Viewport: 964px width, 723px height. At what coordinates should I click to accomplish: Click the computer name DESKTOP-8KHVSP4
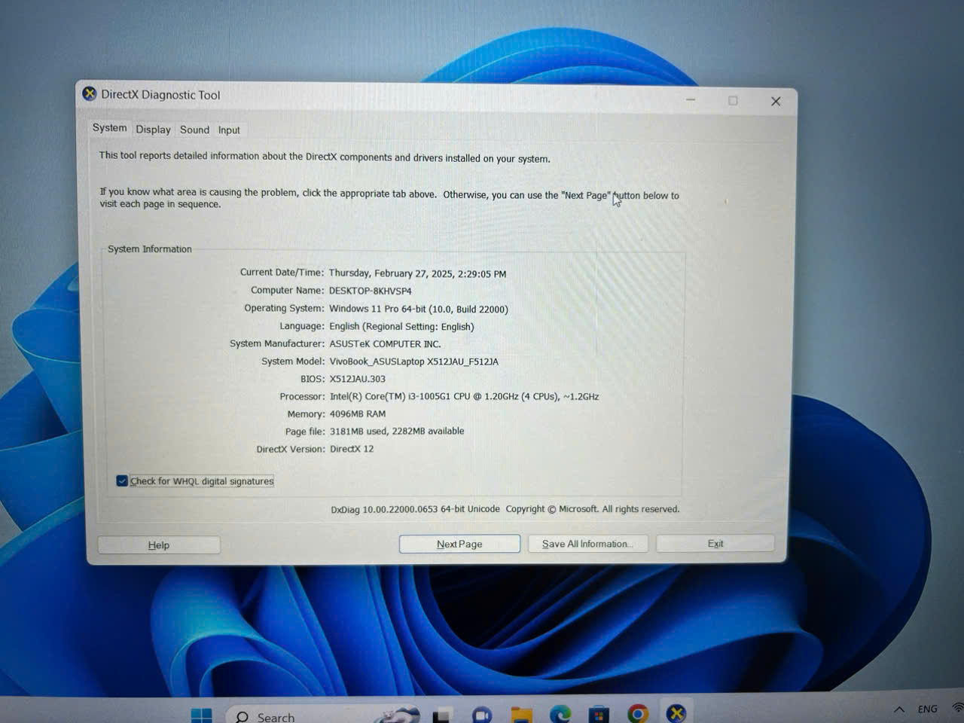(371, 291)
